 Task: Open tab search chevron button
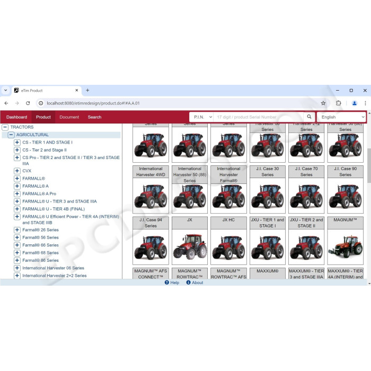[x=6, y=91]
